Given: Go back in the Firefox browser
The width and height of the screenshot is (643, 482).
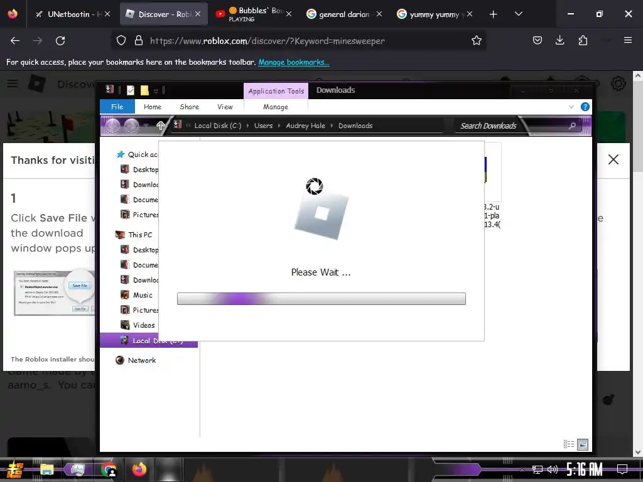Looking at the screenshot, I should 15,41.
